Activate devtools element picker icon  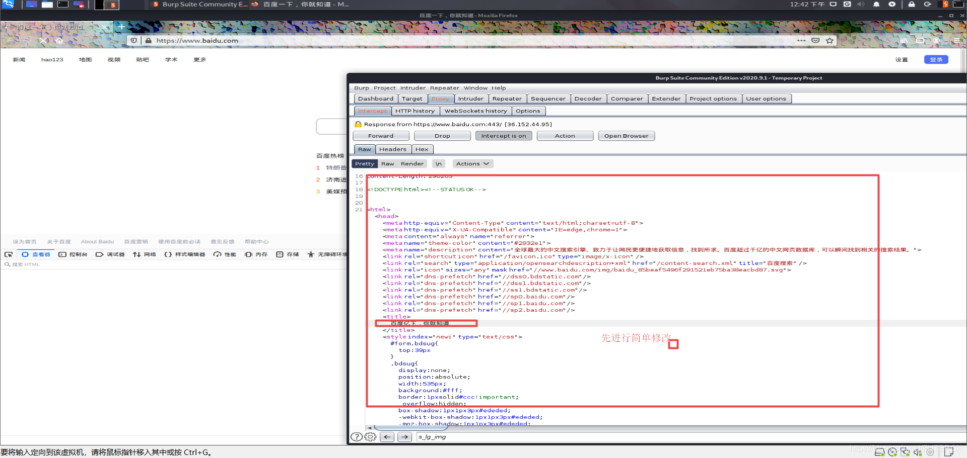(9, 254)
